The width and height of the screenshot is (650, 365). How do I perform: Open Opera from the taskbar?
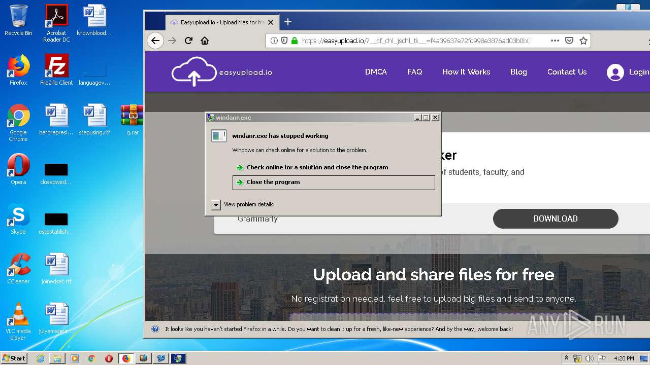coord(109,358)
